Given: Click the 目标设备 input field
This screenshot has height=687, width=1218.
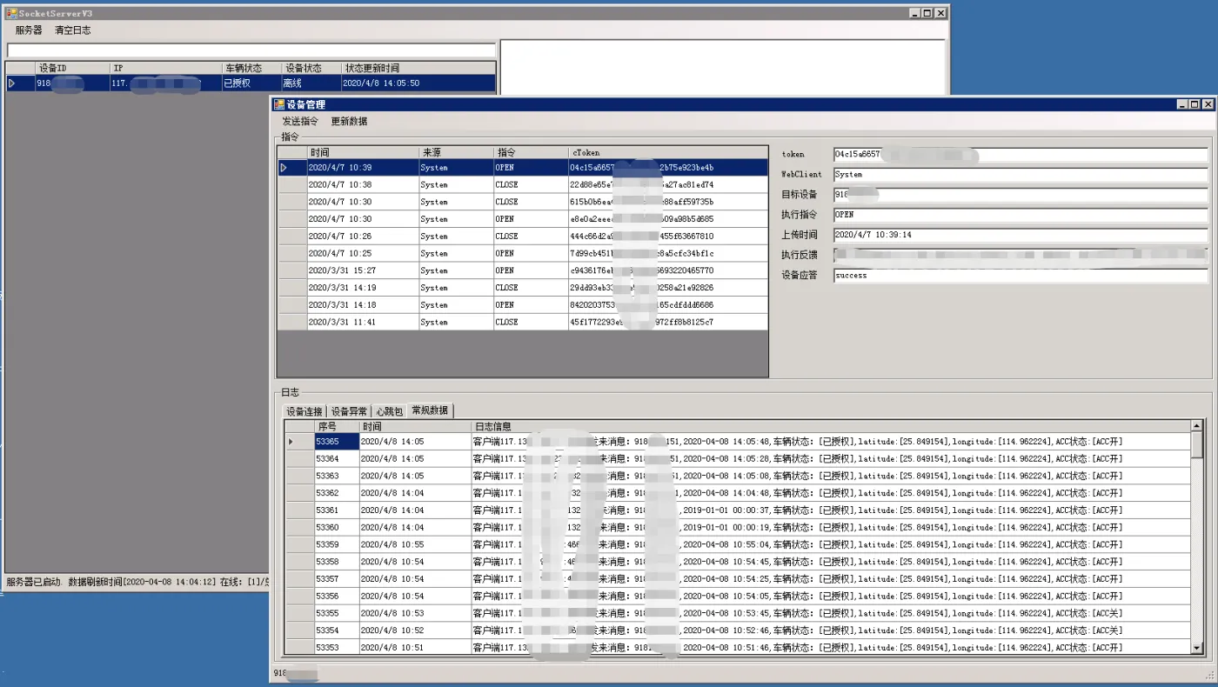Looking at the screenshot, I should coord(1021,195).
